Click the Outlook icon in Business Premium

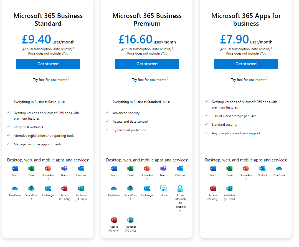[180, 169]
